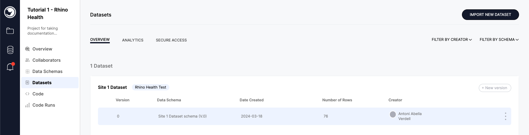Open the three-dot menu for dataset row
This screenshot has height=135, width=529.
tap(505, 116)
